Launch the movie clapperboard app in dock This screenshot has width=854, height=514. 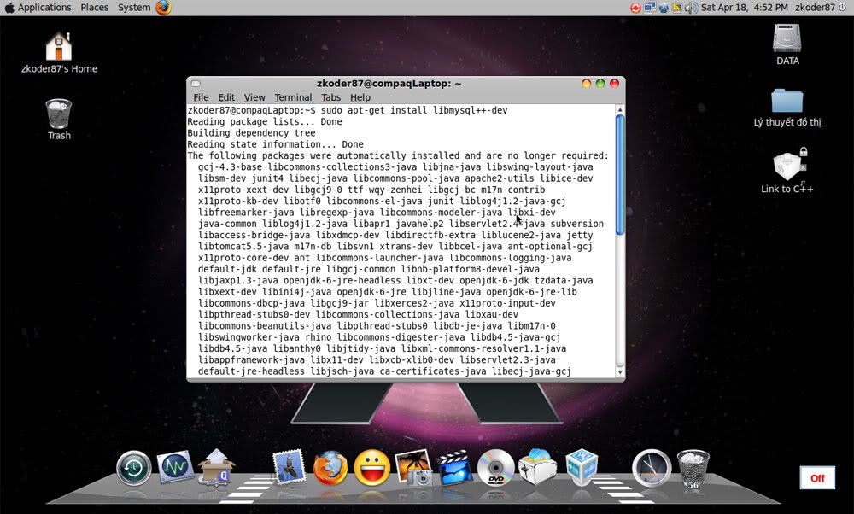[455, 467]
